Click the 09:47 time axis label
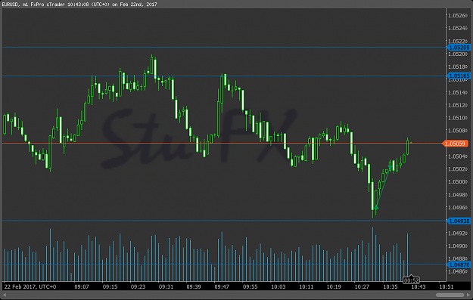 tap(222, 286)
